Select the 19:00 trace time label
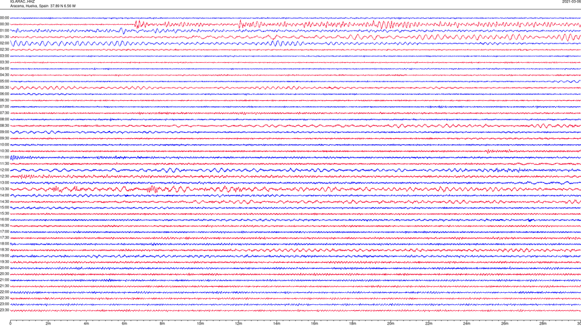 click(x=4, y=255)
